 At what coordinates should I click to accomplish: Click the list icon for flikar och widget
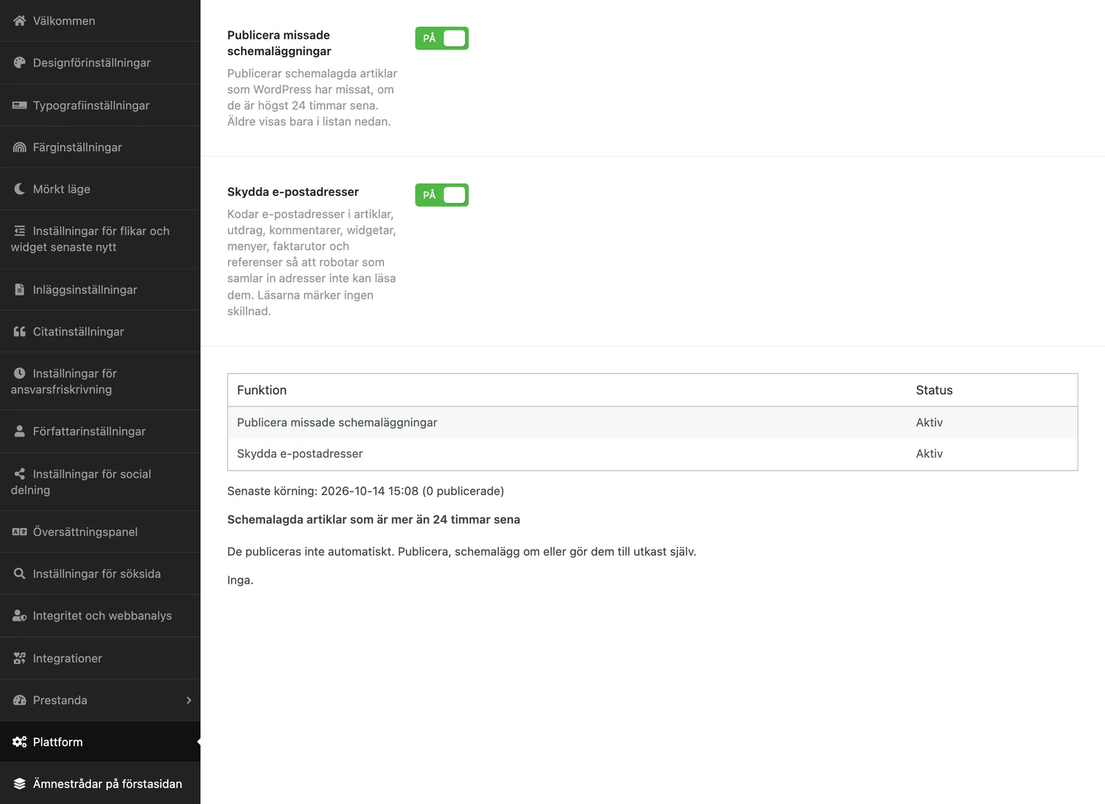pos(19,231)
